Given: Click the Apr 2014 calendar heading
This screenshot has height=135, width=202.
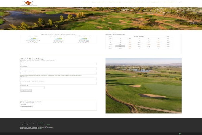Looking at the screenshot, I should coord(139,37).
